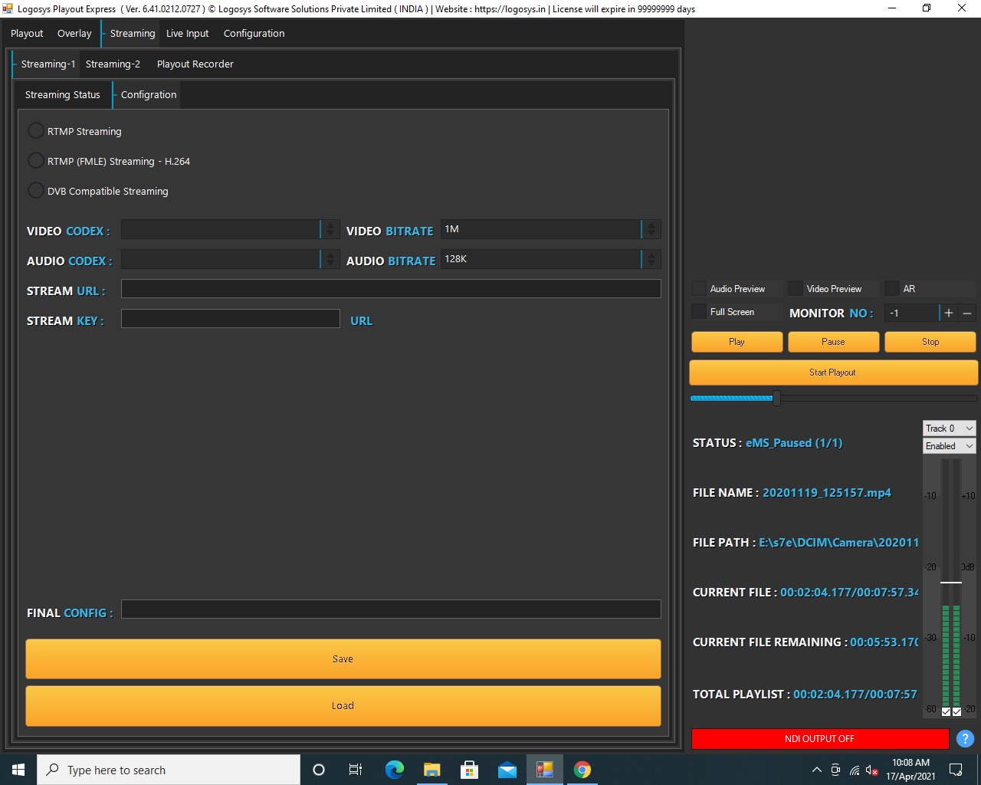Open Cortana circle icon in taskbar
Screen dimensions: 981x785
(319, 770)
